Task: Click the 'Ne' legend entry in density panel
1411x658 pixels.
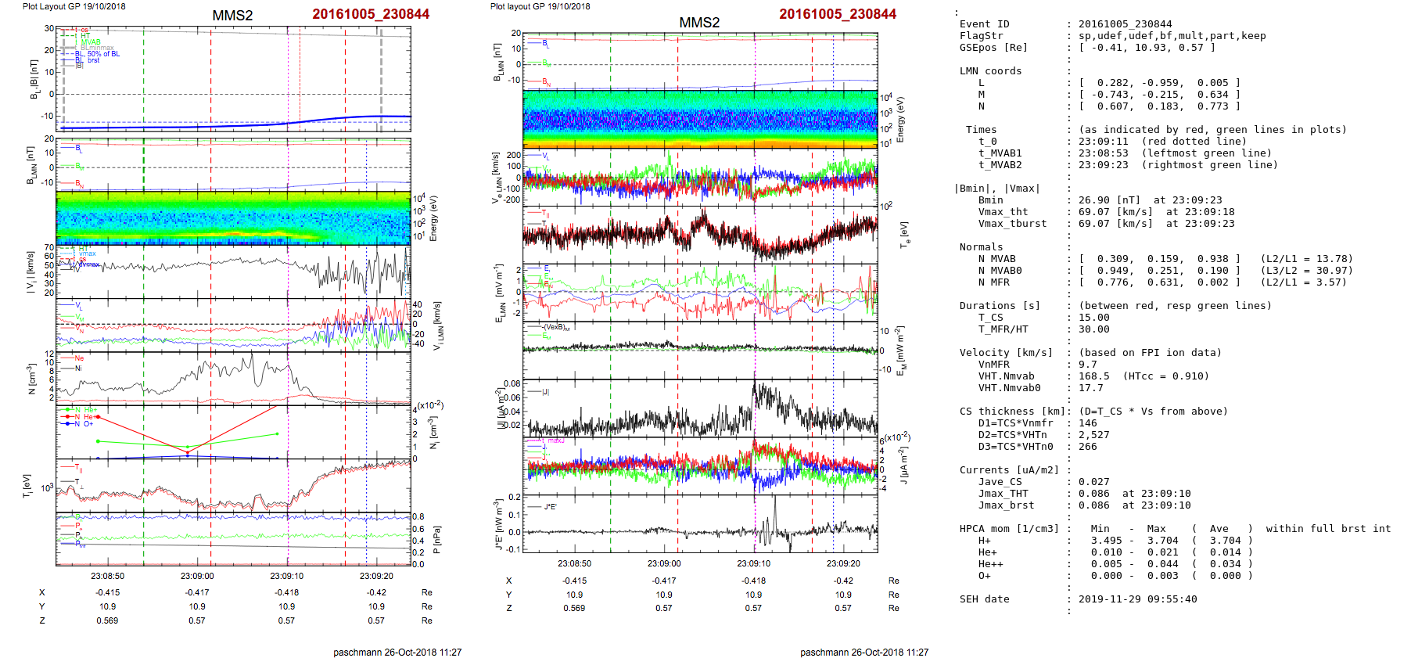Action: pos(78,358)
